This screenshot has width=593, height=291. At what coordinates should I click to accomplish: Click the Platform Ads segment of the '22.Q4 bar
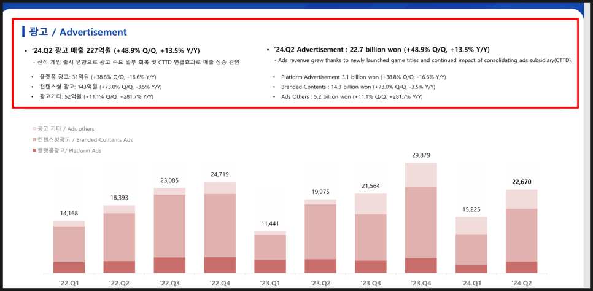pos(220,265)
